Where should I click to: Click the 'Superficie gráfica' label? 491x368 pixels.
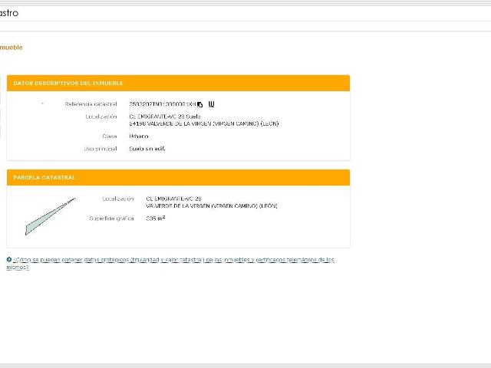pos(111,219)
